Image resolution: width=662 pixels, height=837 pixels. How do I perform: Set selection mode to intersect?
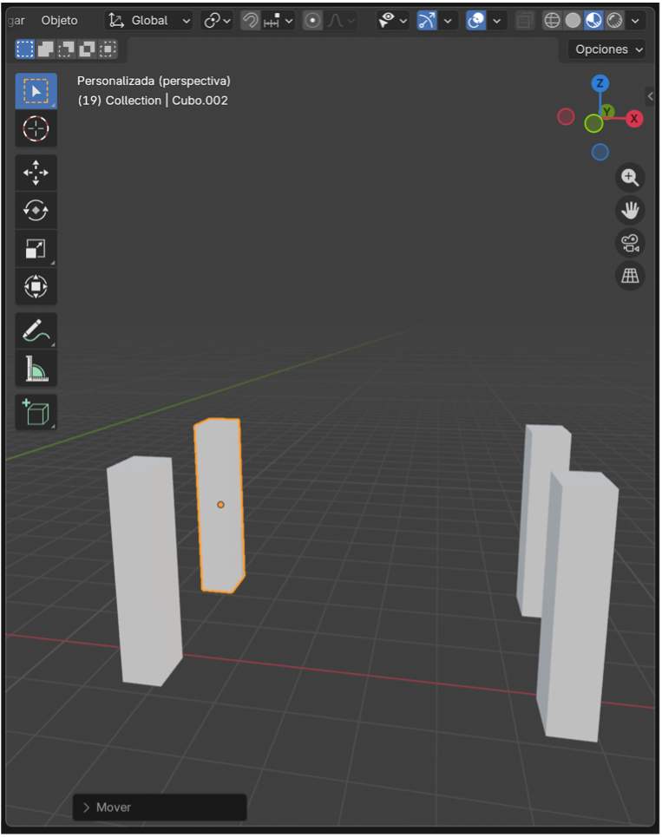click(108, 49)
